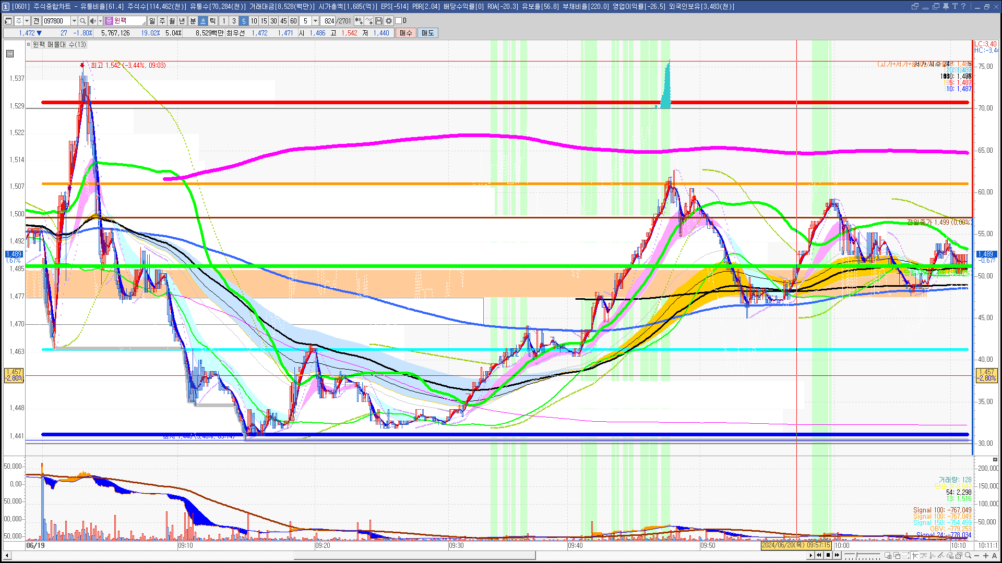The width and height of the screenshot is (1002, 563).
Task: Click the speaker sound icon
Action: [x=92, y=21]
